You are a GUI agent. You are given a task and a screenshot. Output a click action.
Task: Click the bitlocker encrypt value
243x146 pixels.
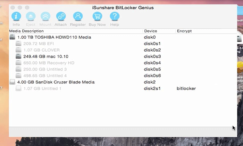[186, 89]
